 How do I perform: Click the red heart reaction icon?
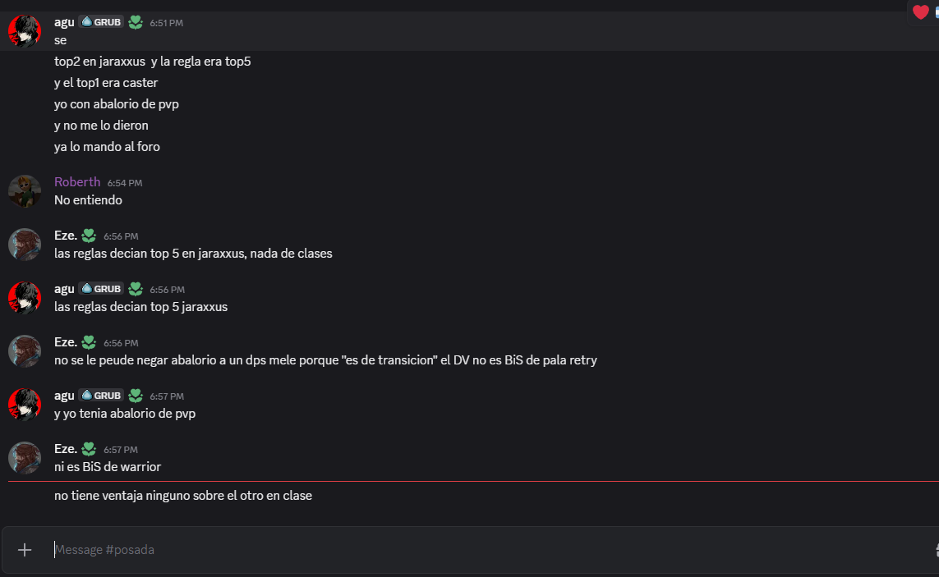[x=920, y=12]
